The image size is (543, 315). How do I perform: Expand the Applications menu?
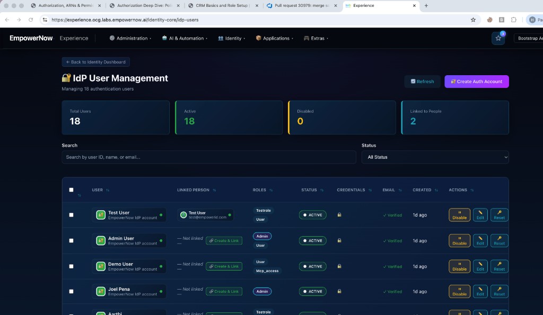point(274,38)
